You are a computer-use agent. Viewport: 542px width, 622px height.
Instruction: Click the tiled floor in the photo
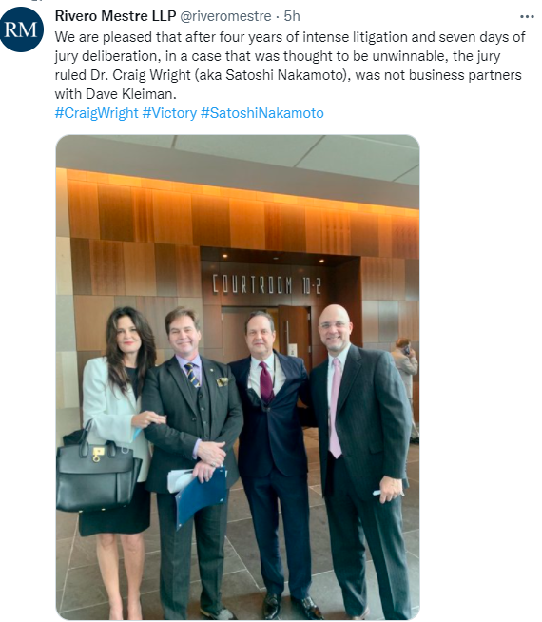[238, 563]
